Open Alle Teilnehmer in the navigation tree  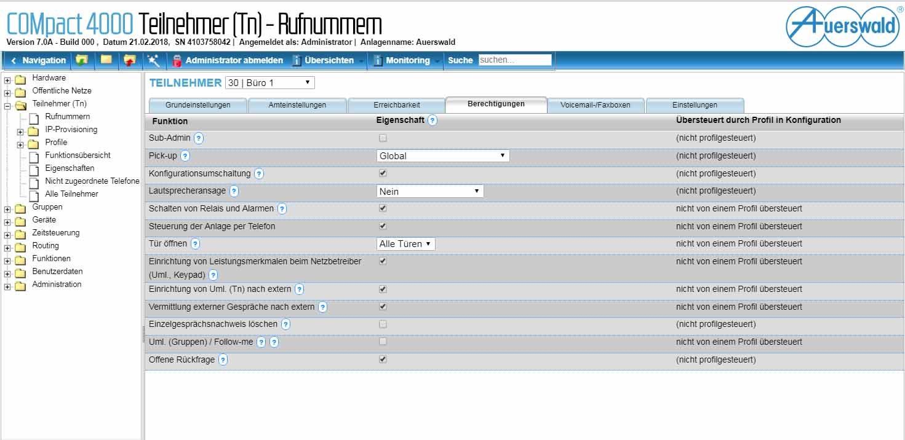pos(71,194)
